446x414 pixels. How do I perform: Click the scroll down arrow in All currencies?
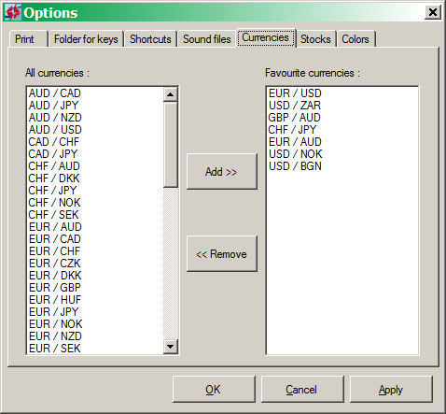click(x=171, y=347)
